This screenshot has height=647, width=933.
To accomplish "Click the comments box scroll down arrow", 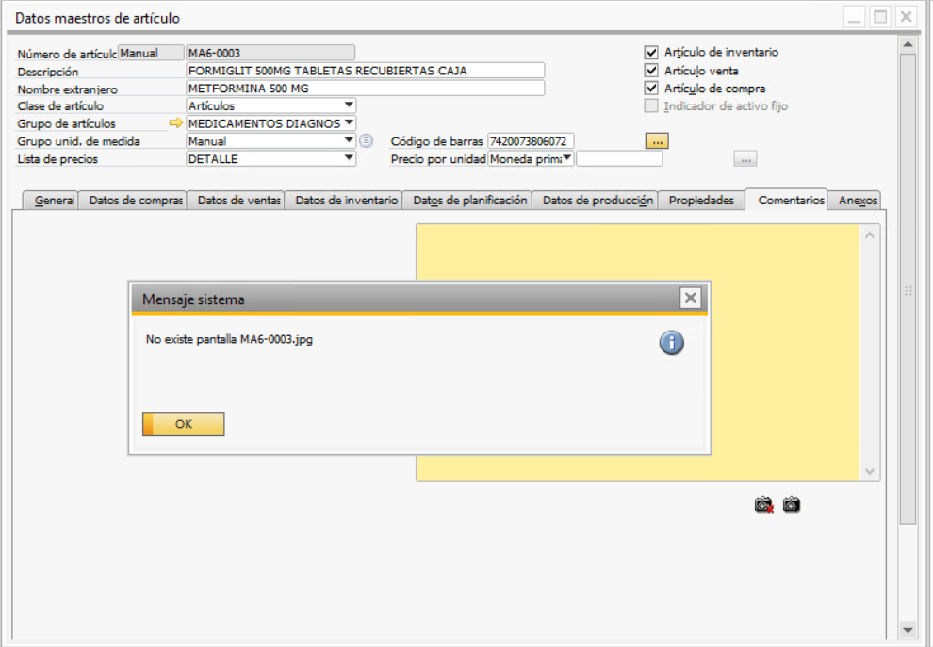I will click(869, 471).
